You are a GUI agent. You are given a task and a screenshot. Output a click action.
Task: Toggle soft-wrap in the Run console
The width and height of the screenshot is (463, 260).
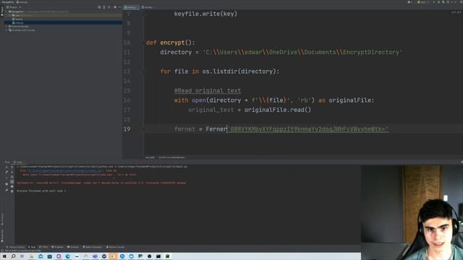(12, 177)
